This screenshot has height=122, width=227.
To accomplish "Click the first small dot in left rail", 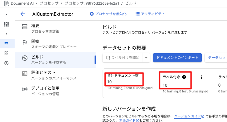I will click(6, 14).
